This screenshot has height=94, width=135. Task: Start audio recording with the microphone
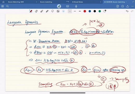[x=76, y=6]
